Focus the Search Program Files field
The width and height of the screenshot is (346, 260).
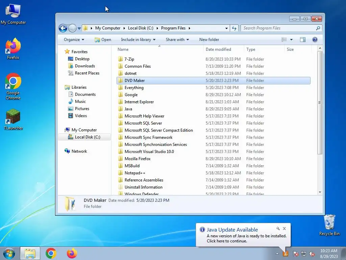(281, 28)
